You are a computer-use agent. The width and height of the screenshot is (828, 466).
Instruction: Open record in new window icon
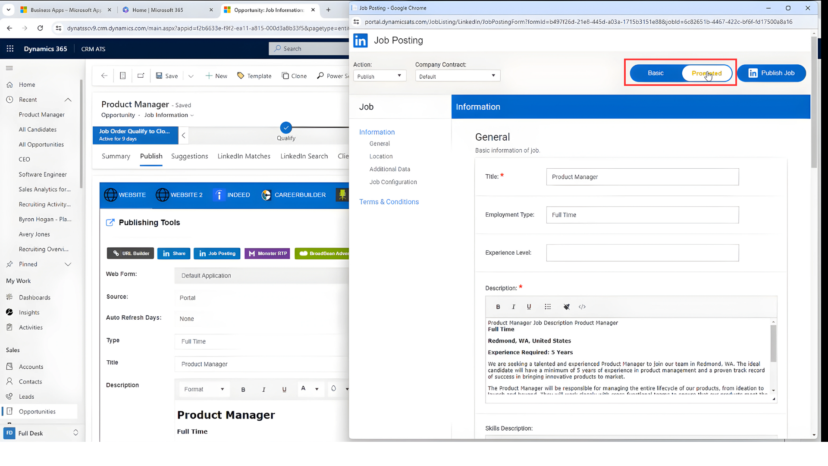[141, 76]
